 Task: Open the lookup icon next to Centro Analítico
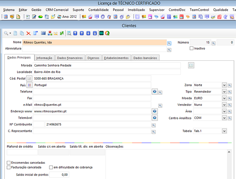pyautogui.click(x=230, y=118)
